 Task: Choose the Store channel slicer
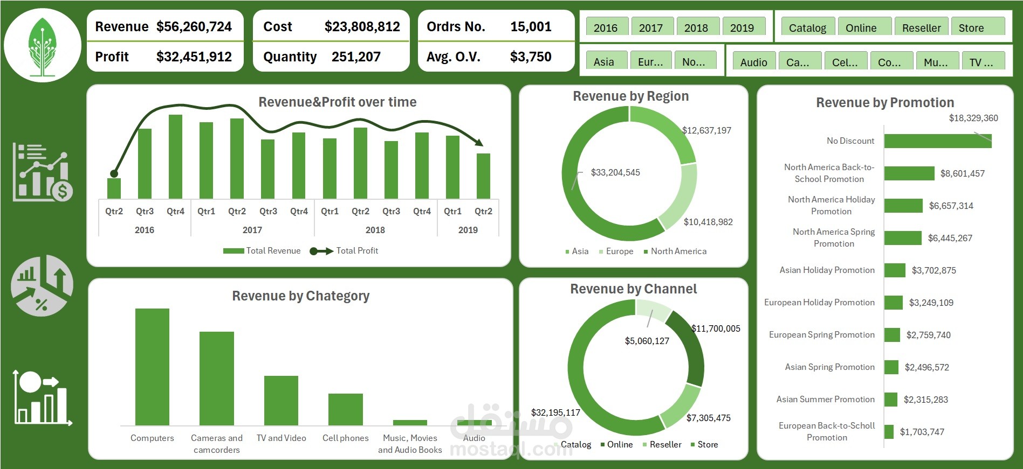click(978, 27)
